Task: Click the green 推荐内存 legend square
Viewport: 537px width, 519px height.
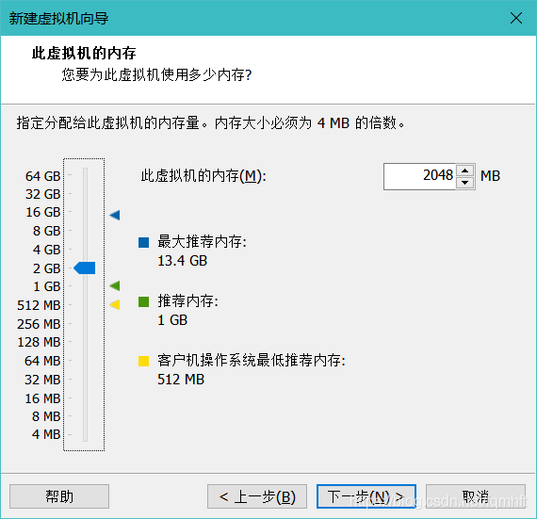Action: (143, 301)
